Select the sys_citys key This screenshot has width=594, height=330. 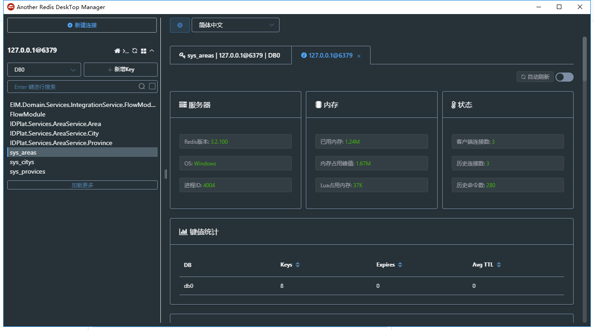[82, 162]
